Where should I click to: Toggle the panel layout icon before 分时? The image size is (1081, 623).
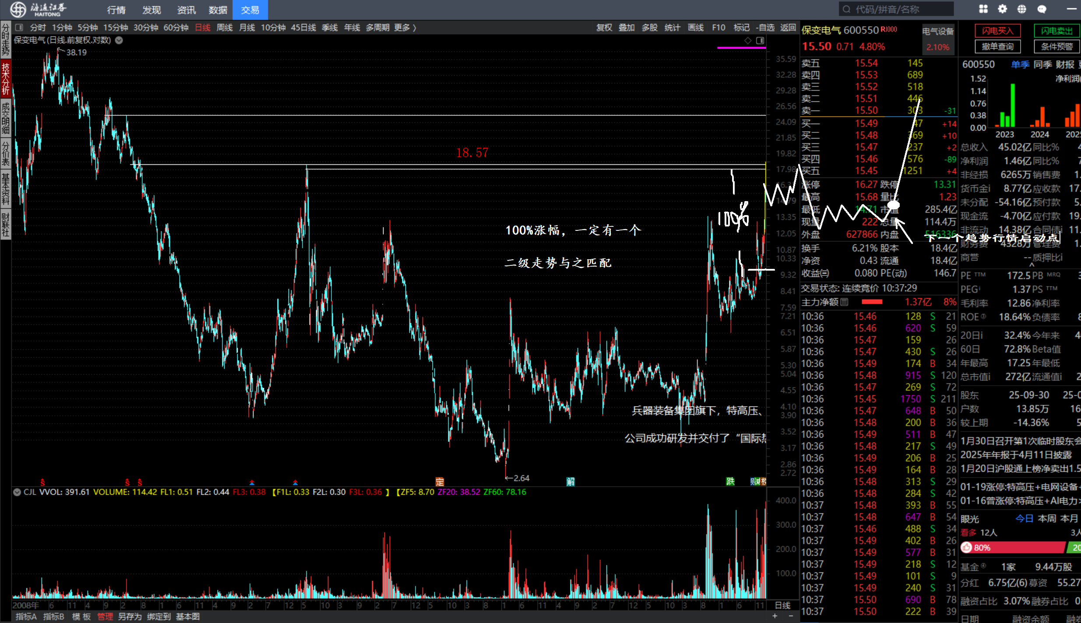19,28
